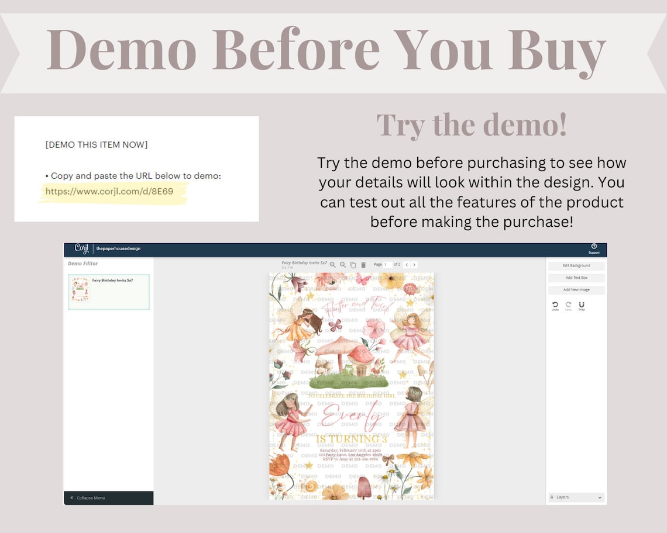Zoom out of the invite canvas
The width and height of the screenshot is (667, 533).
343,265
